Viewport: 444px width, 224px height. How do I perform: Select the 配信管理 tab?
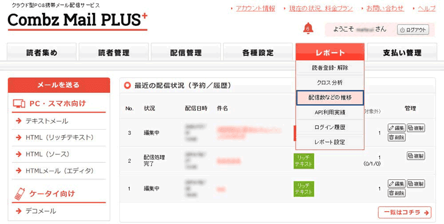186,52
